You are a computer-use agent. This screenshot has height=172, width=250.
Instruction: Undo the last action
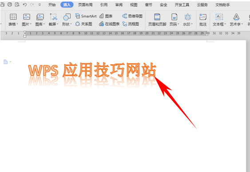24,5
